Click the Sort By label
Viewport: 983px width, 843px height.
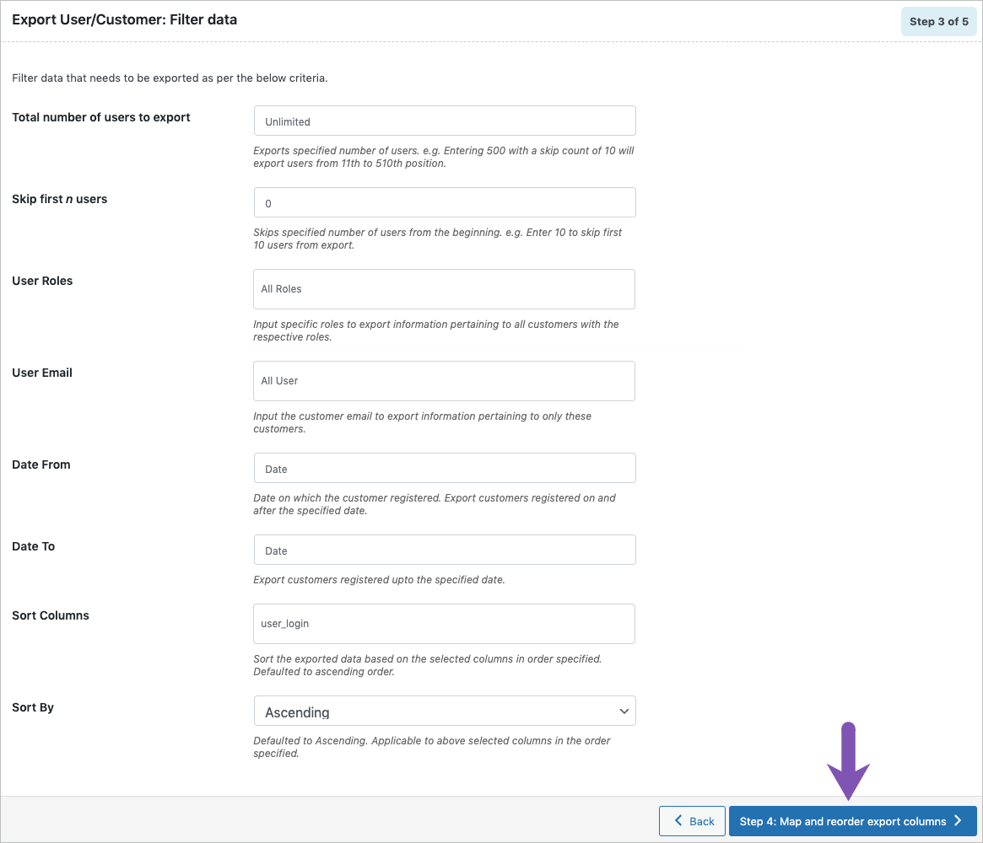32,706
